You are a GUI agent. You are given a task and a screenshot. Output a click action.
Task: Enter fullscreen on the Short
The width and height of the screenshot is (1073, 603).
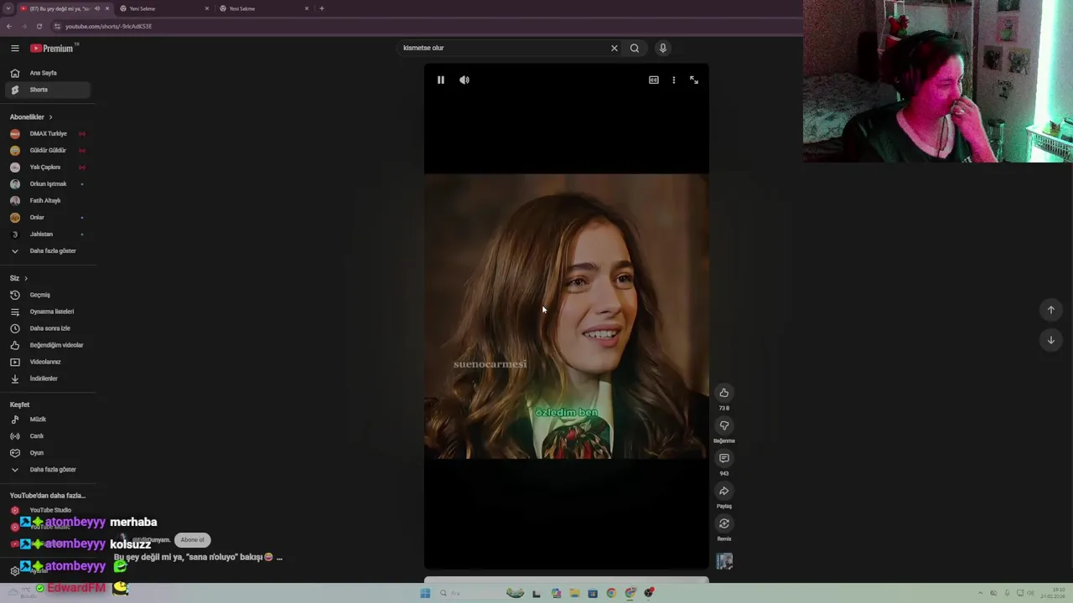pyautogui.click(x=694, y=80)
